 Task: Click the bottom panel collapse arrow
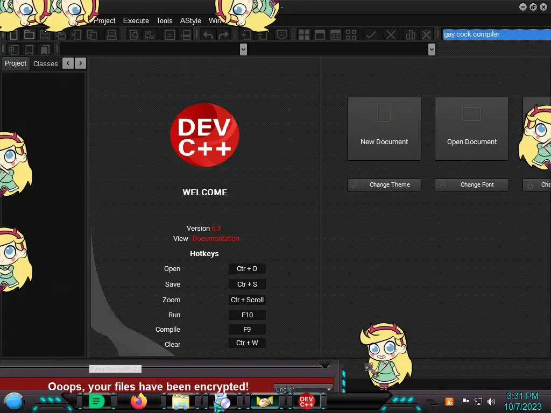[x=324, y=364]
